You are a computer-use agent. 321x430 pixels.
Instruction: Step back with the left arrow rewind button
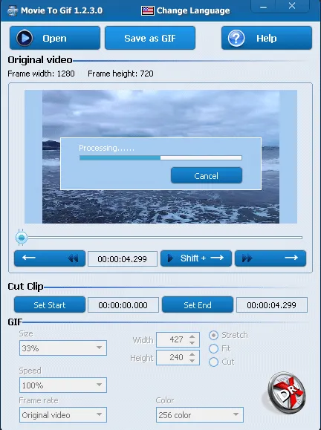[x=50, y=258]
